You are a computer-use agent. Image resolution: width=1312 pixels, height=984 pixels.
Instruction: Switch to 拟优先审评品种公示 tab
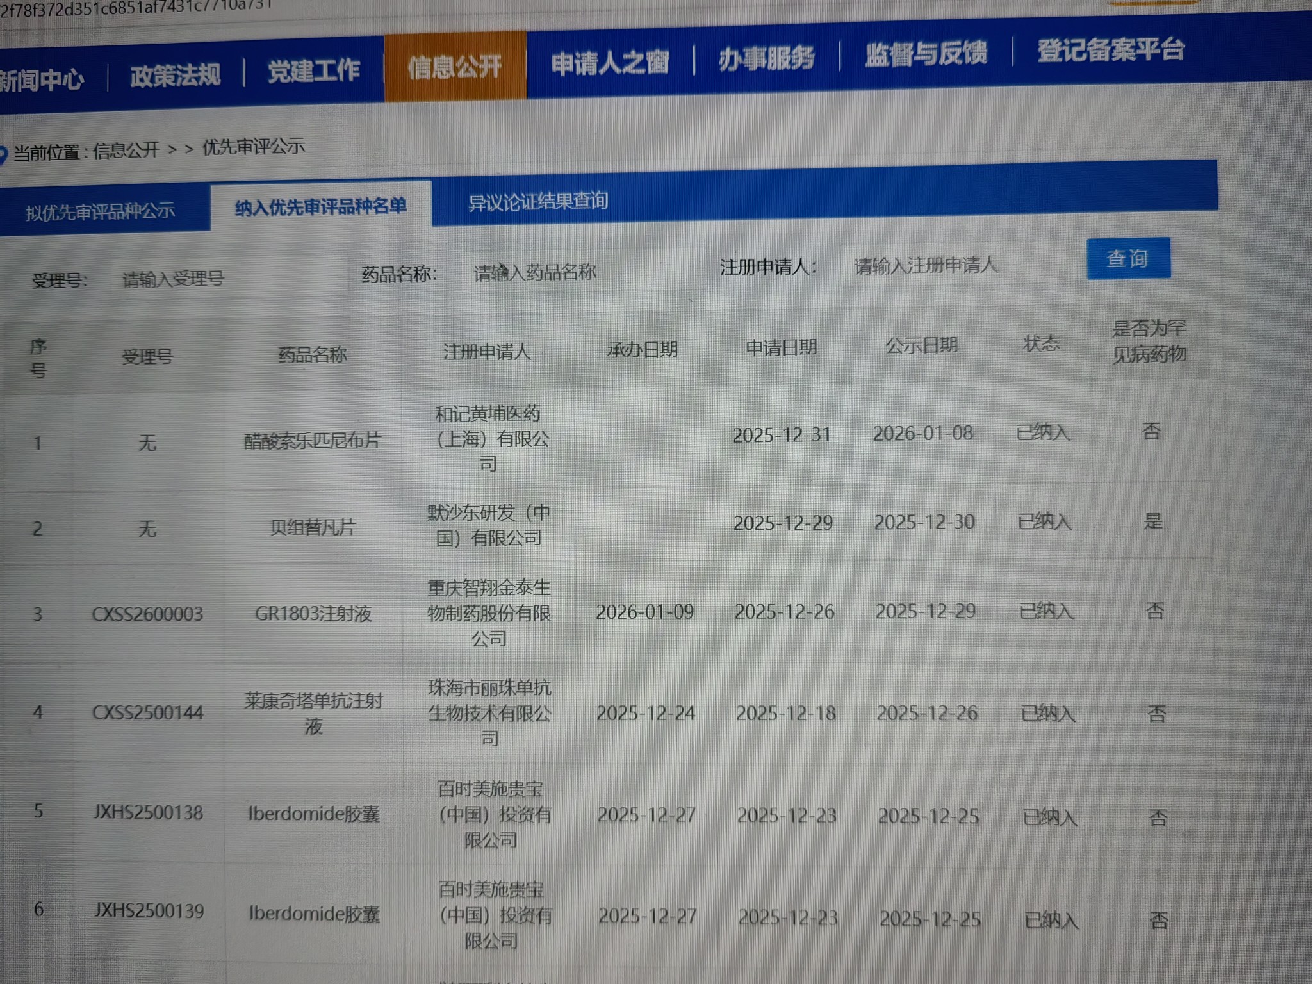click(100, 211)
